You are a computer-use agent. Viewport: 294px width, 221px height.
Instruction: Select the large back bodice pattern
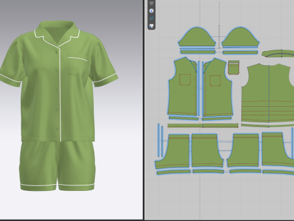268,93
